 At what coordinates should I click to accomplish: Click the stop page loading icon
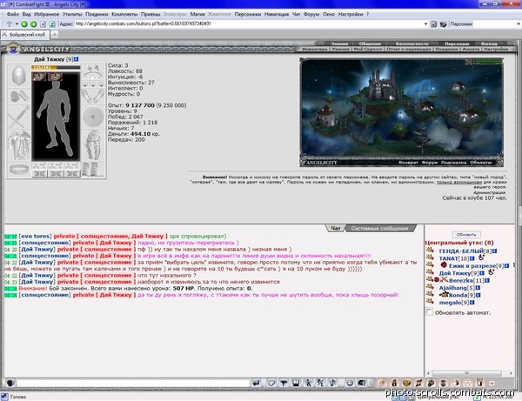(43, 24)
